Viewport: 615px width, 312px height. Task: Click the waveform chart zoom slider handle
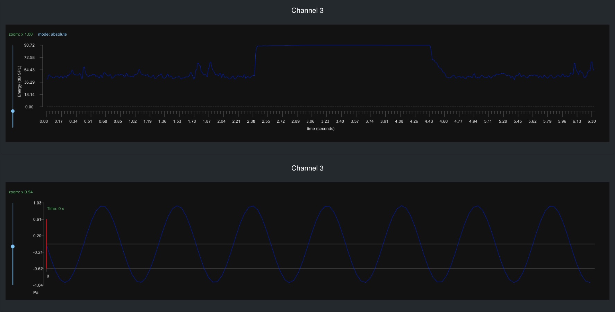pos(13,247)
